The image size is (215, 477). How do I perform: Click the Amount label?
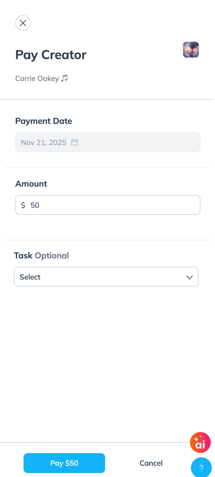(x=31, y=184)
